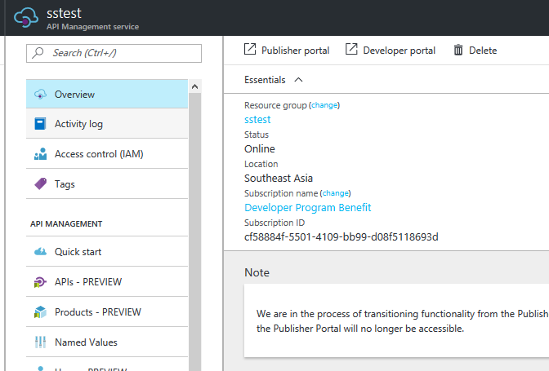Viewport: 549px width, 371px height.
Task: Click the Activity log book icon
Action: (39, 124)
